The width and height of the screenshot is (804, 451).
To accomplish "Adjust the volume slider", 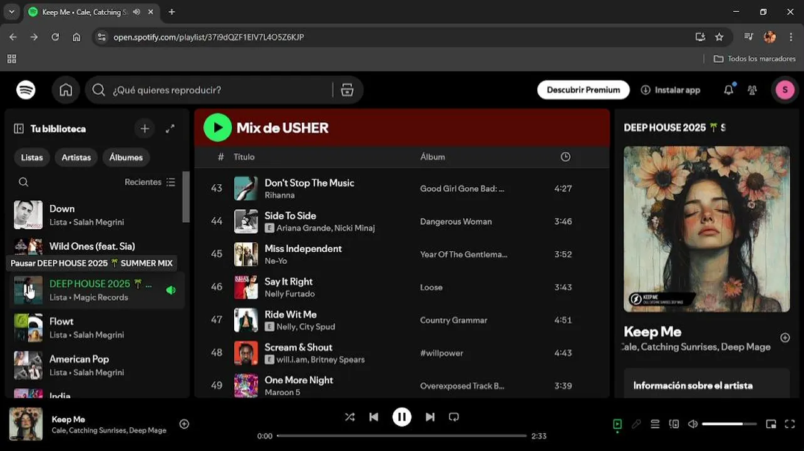I will 729,424.
